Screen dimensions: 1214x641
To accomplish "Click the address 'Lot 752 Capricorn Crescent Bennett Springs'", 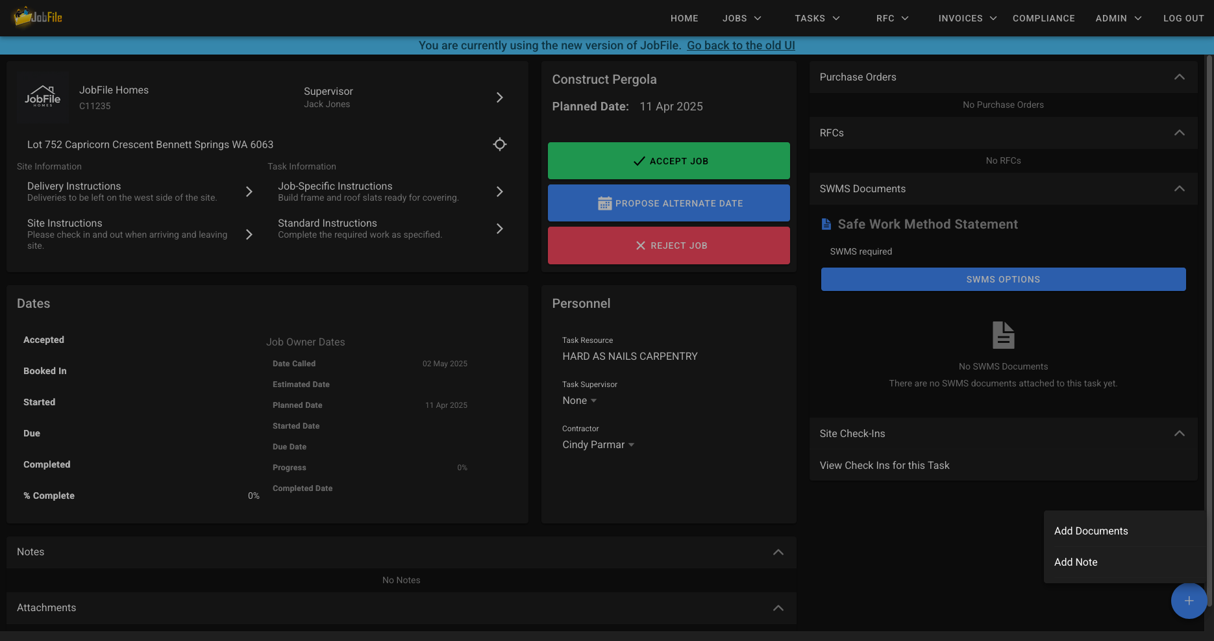I will [150, 145].
